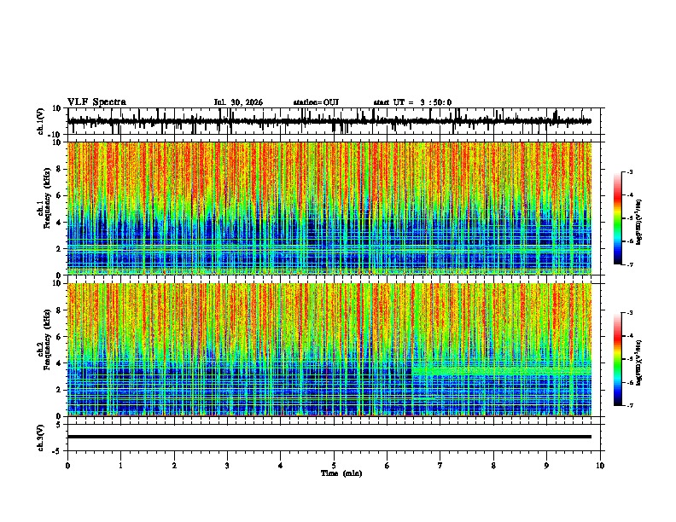Click the 'VLF Spectra' plot title
Screen dimensions: 676x522
96,101
